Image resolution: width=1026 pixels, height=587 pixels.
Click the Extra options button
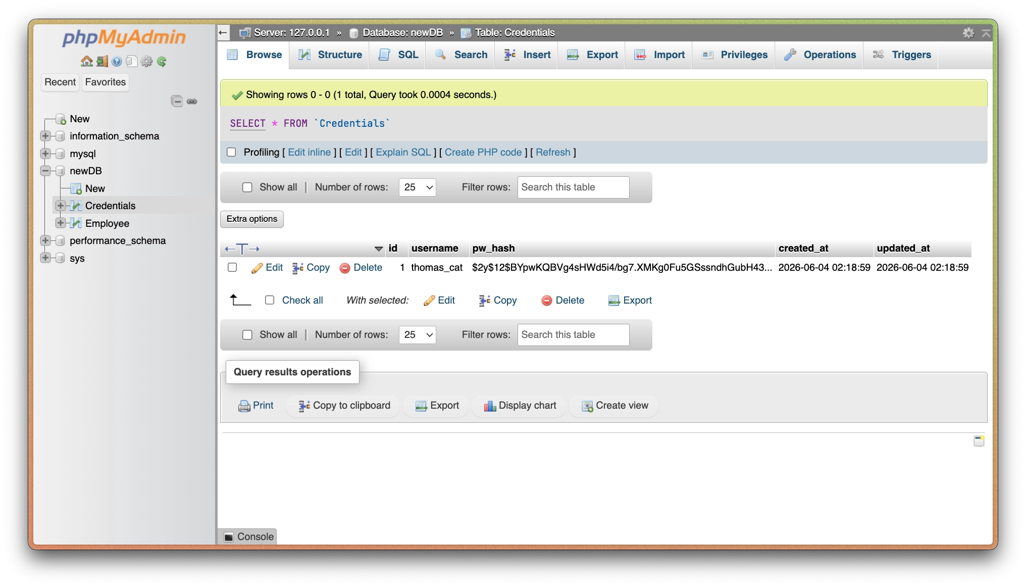coord(252,219)
